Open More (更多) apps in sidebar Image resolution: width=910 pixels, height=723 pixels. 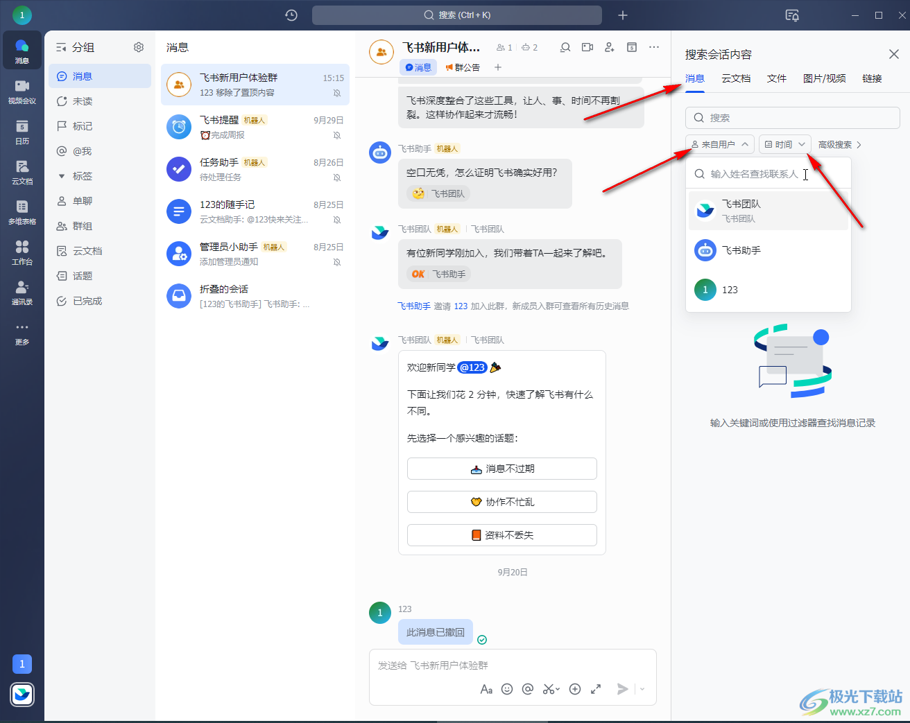point(22,332)
